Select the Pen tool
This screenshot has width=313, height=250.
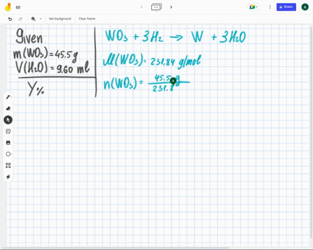[x=8, y=97]
